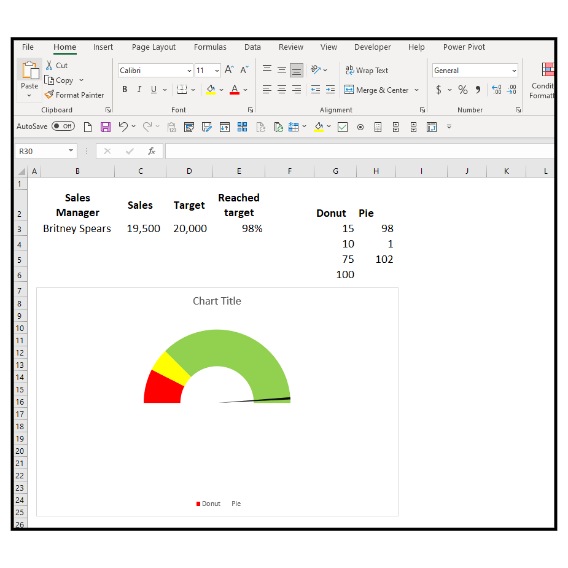This screenshot has width=568, height=568.
Task: Increase indent in the Alignment group
Action: pyautogui.click(x=330, y=90)
